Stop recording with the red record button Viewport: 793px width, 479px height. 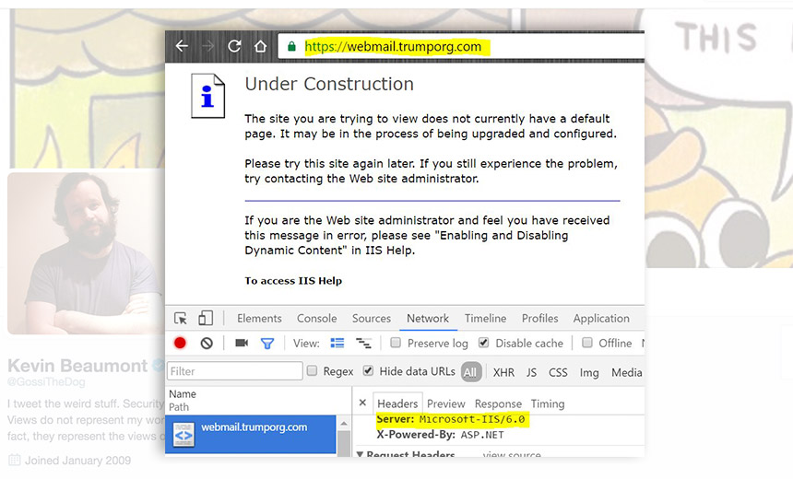coord(180,343)
